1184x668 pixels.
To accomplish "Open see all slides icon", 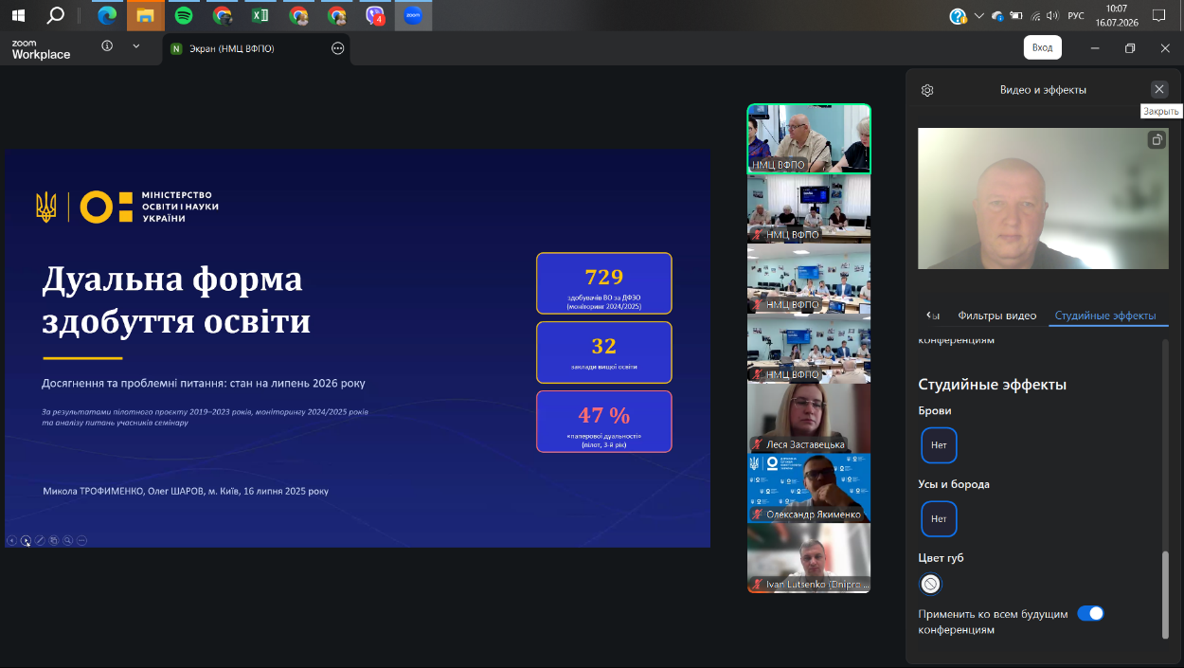I will 54,540.
